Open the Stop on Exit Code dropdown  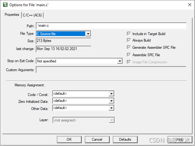(x=79, y=61)
